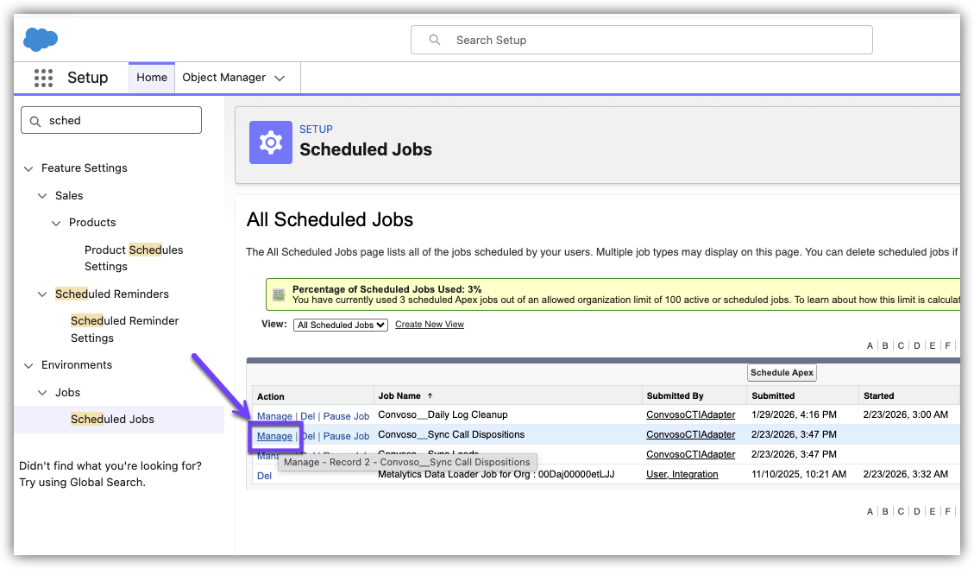Viewport: 974px width, 569px height.
Task: Click the Quick Find search icon
Action: (x=35, y=121)
